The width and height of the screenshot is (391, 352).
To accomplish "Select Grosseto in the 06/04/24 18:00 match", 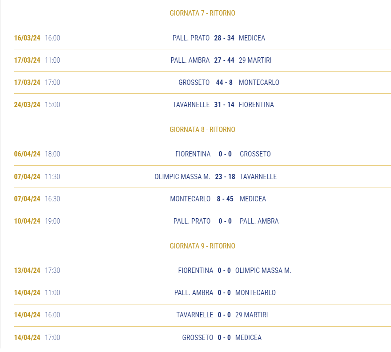I will click(255, 154).
